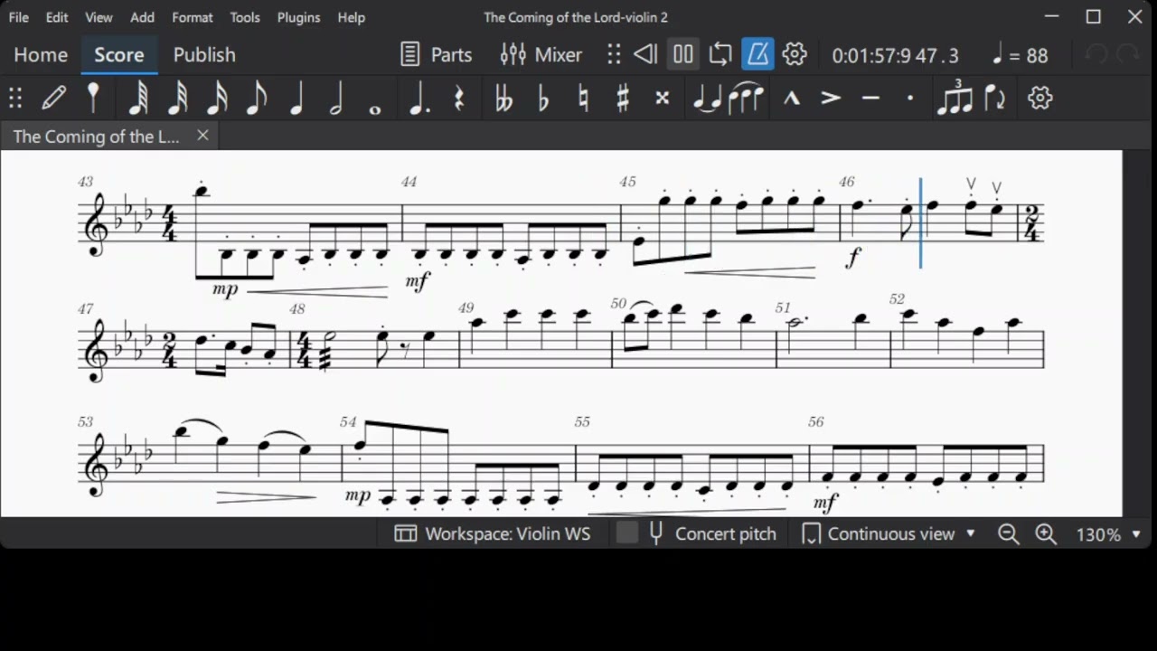Apply the natural accidental
Viewport: 1157px width, 651px height.
583,98
